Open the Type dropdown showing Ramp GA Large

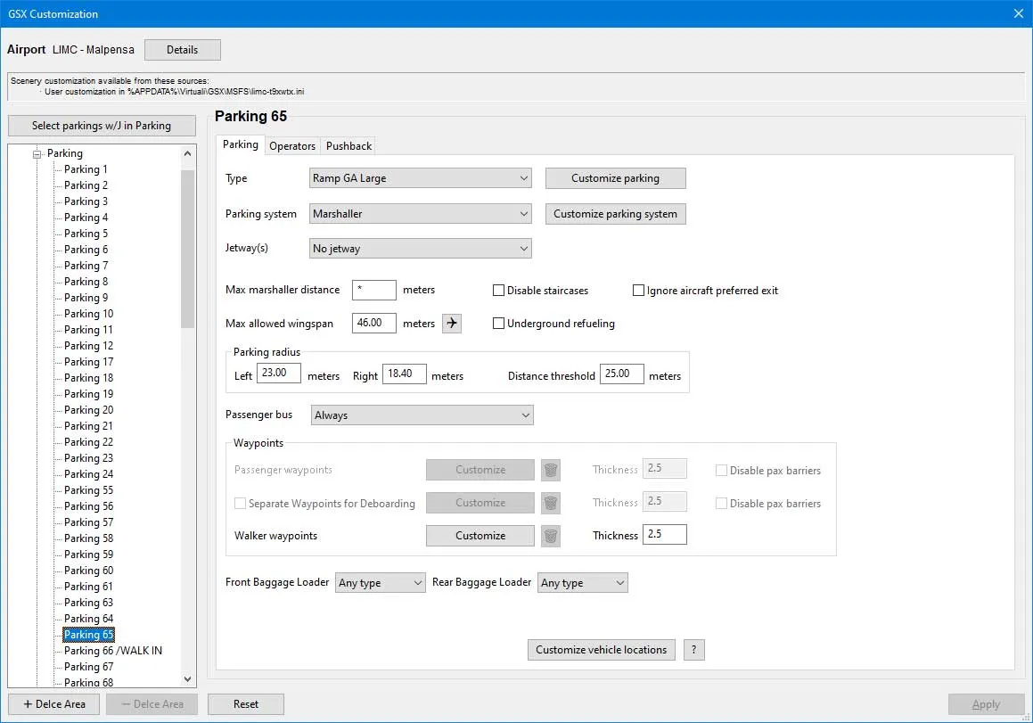[420, 178]
